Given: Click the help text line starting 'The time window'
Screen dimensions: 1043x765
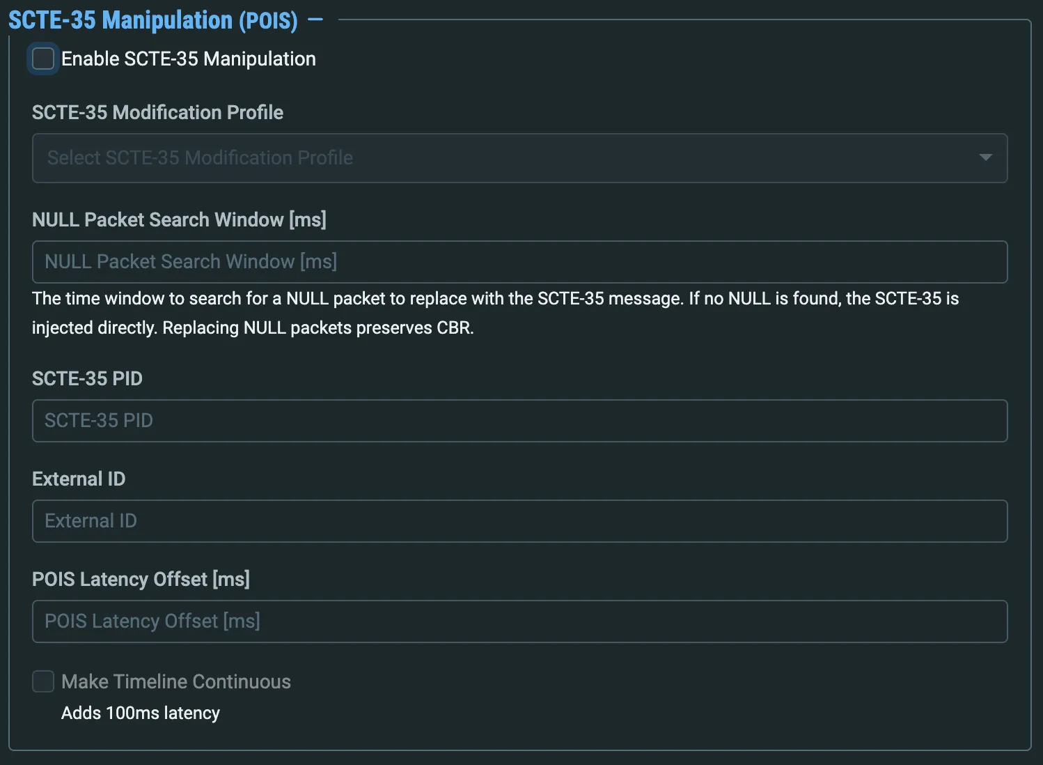Looking at the screenshot, I should (495, 299).
